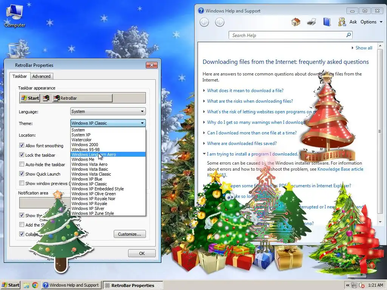The height and width of the screenshot is (290, 387).
Task: Select Windows 2000 theme option
Action: (x=108, y=145)
